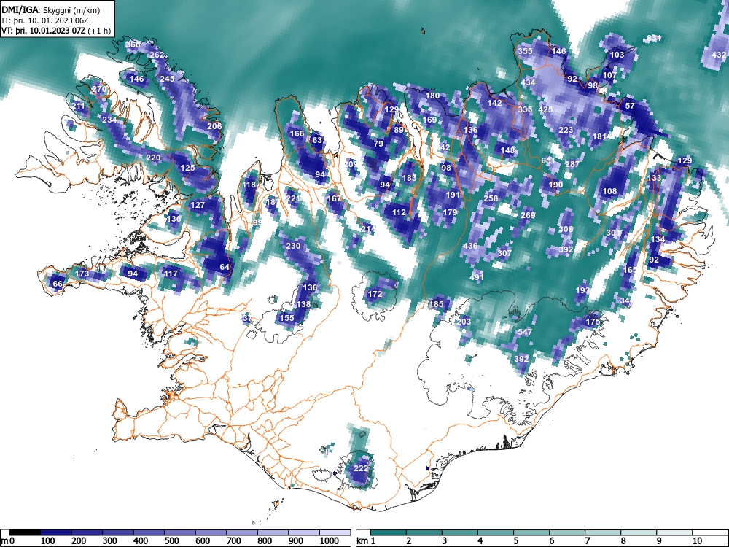Click the visibility value '831'
729x547 pixels.
coord(654,38)
